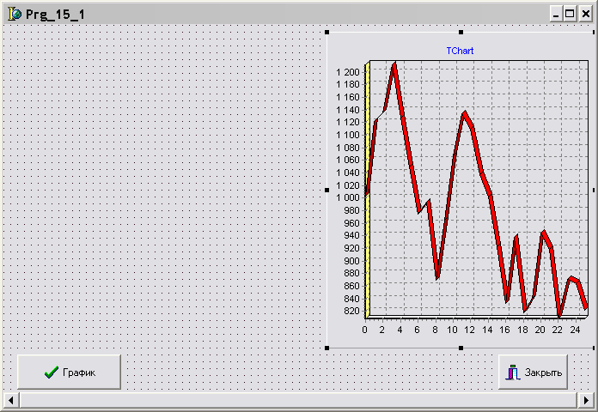Screen dimensions: 598x412
Task: Click the top-center sizing handle of the chart
Action: pyautogui.click(x=461, y=32)
